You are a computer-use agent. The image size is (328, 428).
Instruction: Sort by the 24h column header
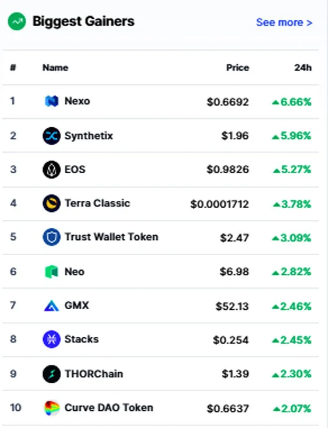303,68
